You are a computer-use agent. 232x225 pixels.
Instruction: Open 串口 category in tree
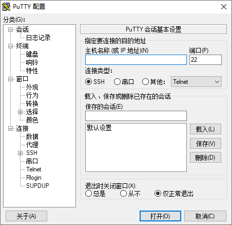[x=32, y=161]
